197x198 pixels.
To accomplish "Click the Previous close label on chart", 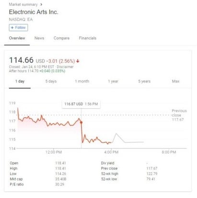I will click(179, 113).
